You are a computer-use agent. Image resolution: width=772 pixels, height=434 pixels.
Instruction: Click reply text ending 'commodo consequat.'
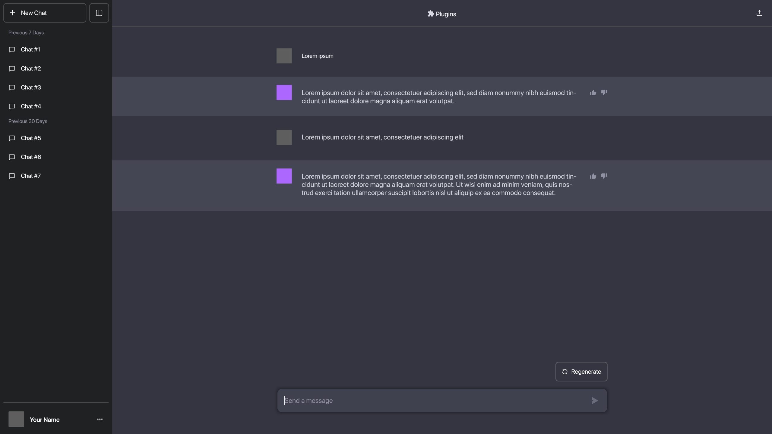[439, 184]
